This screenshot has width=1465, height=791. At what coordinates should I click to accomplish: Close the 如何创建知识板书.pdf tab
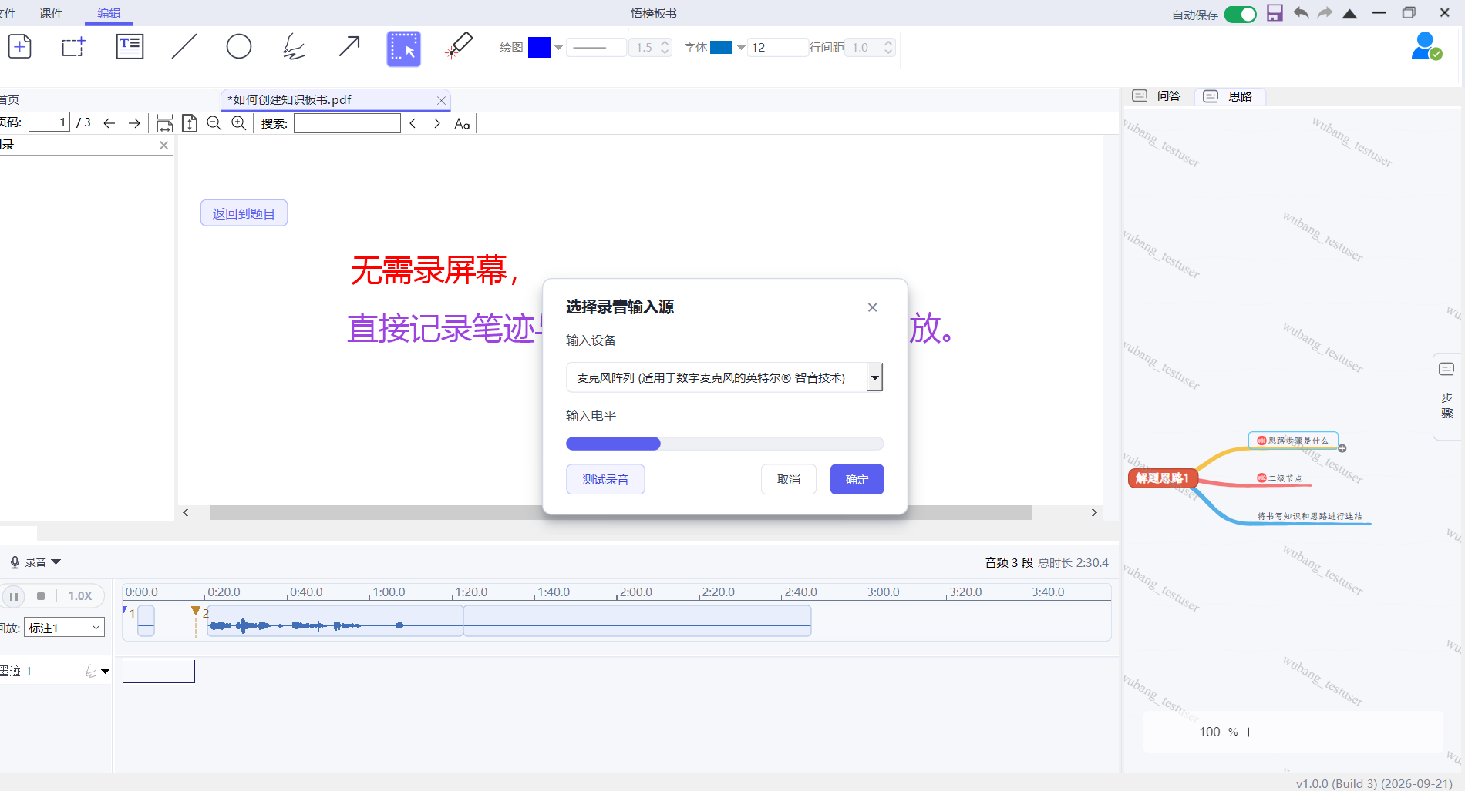(441, 100)
